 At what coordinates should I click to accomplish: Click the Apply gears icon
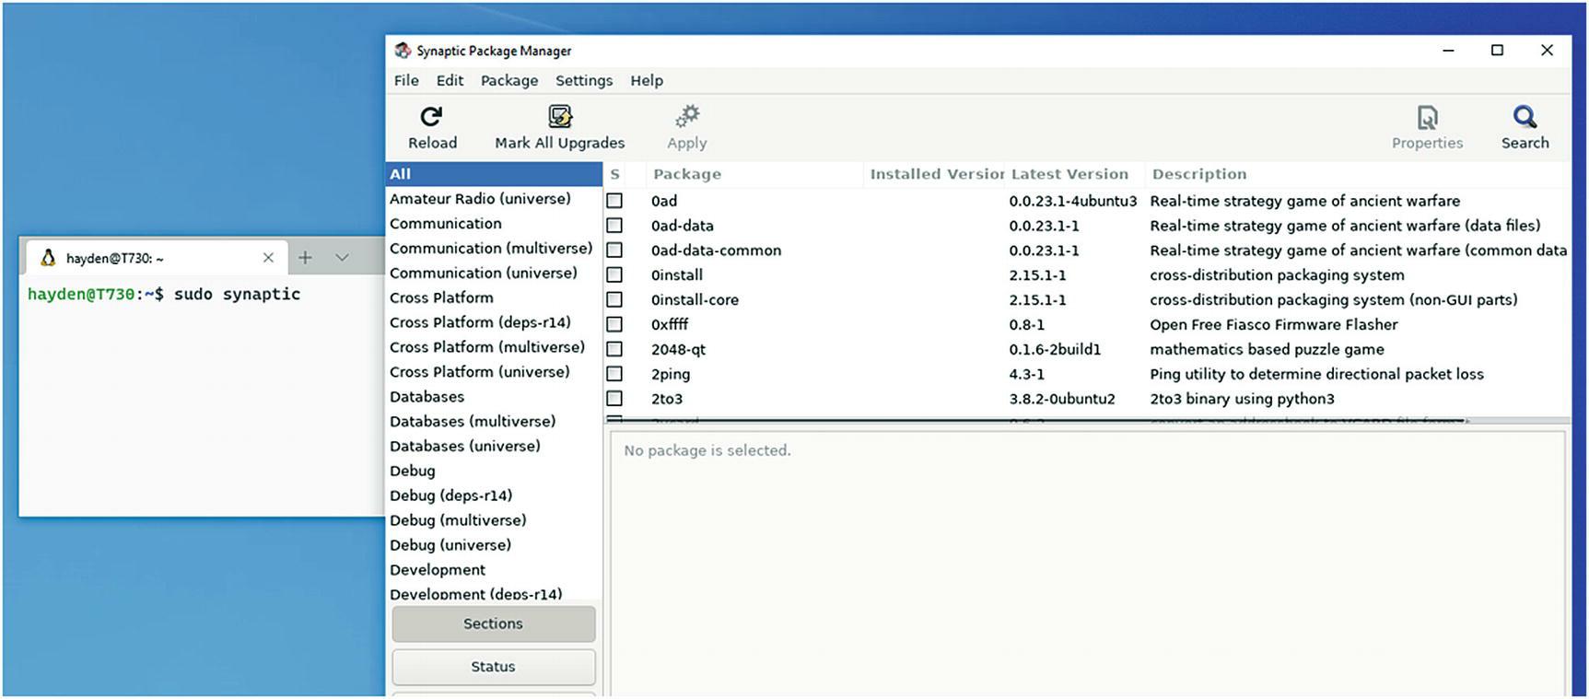click(687, 117)
